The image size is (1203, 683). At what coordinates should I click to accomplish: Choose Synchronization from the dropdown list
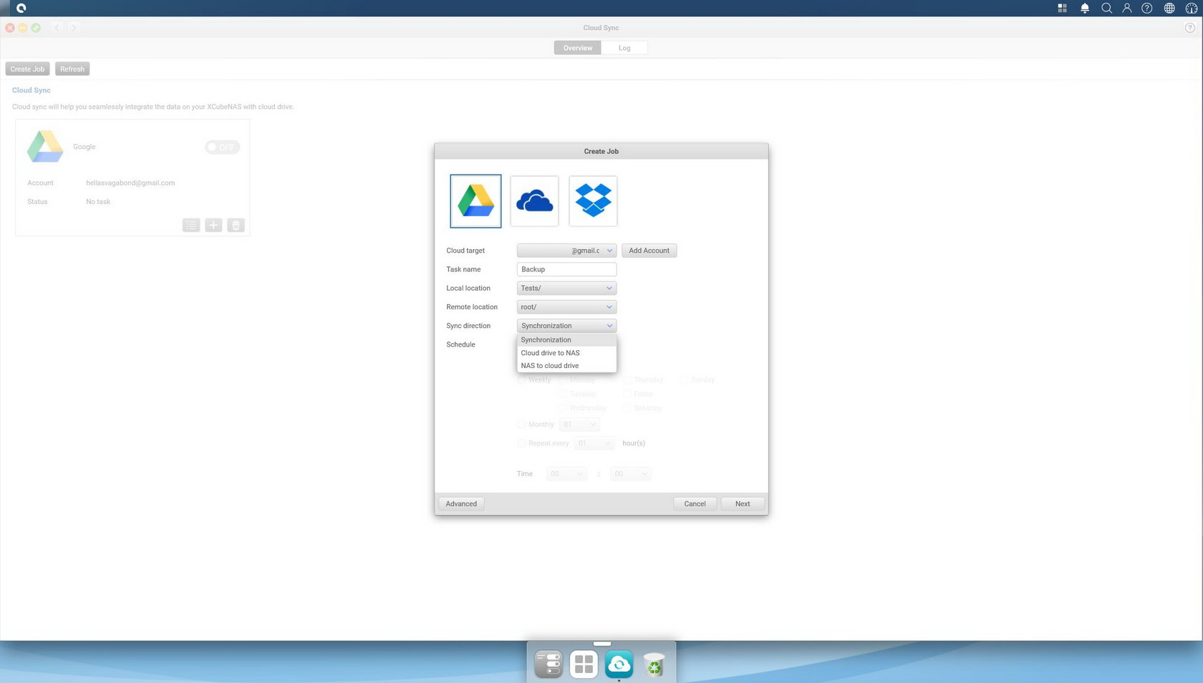click(566, 340)
